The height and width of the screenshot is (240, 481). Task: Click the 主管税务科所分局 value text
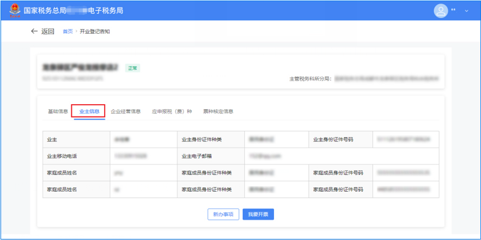pyautogui.click(x=386, y=79)
